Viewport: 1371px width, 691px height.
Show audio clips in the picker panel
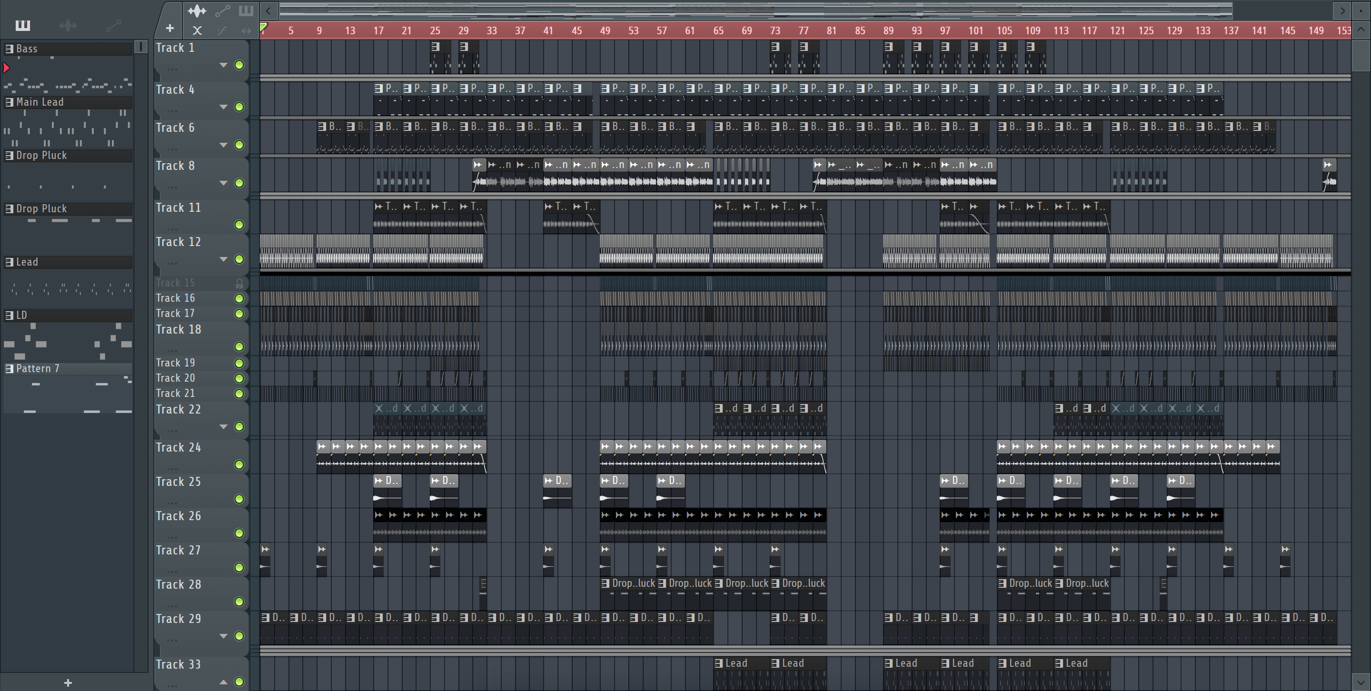coord(68,25)
